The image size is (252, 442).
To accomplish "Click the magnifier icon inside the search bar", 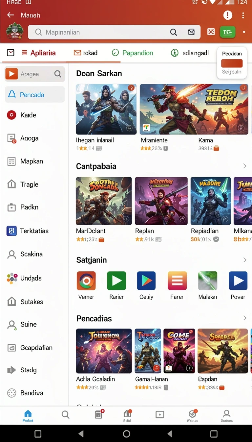I will point(173,32).
